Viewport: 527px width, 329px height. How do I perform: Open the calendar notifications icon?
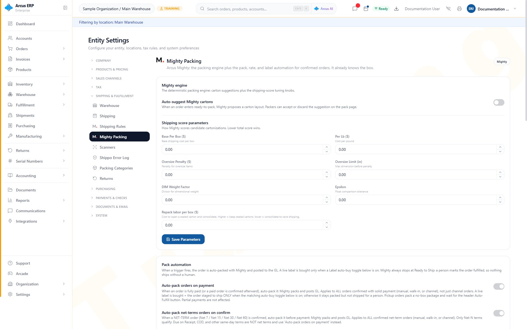pyautogui.click(x=366, y=9)
